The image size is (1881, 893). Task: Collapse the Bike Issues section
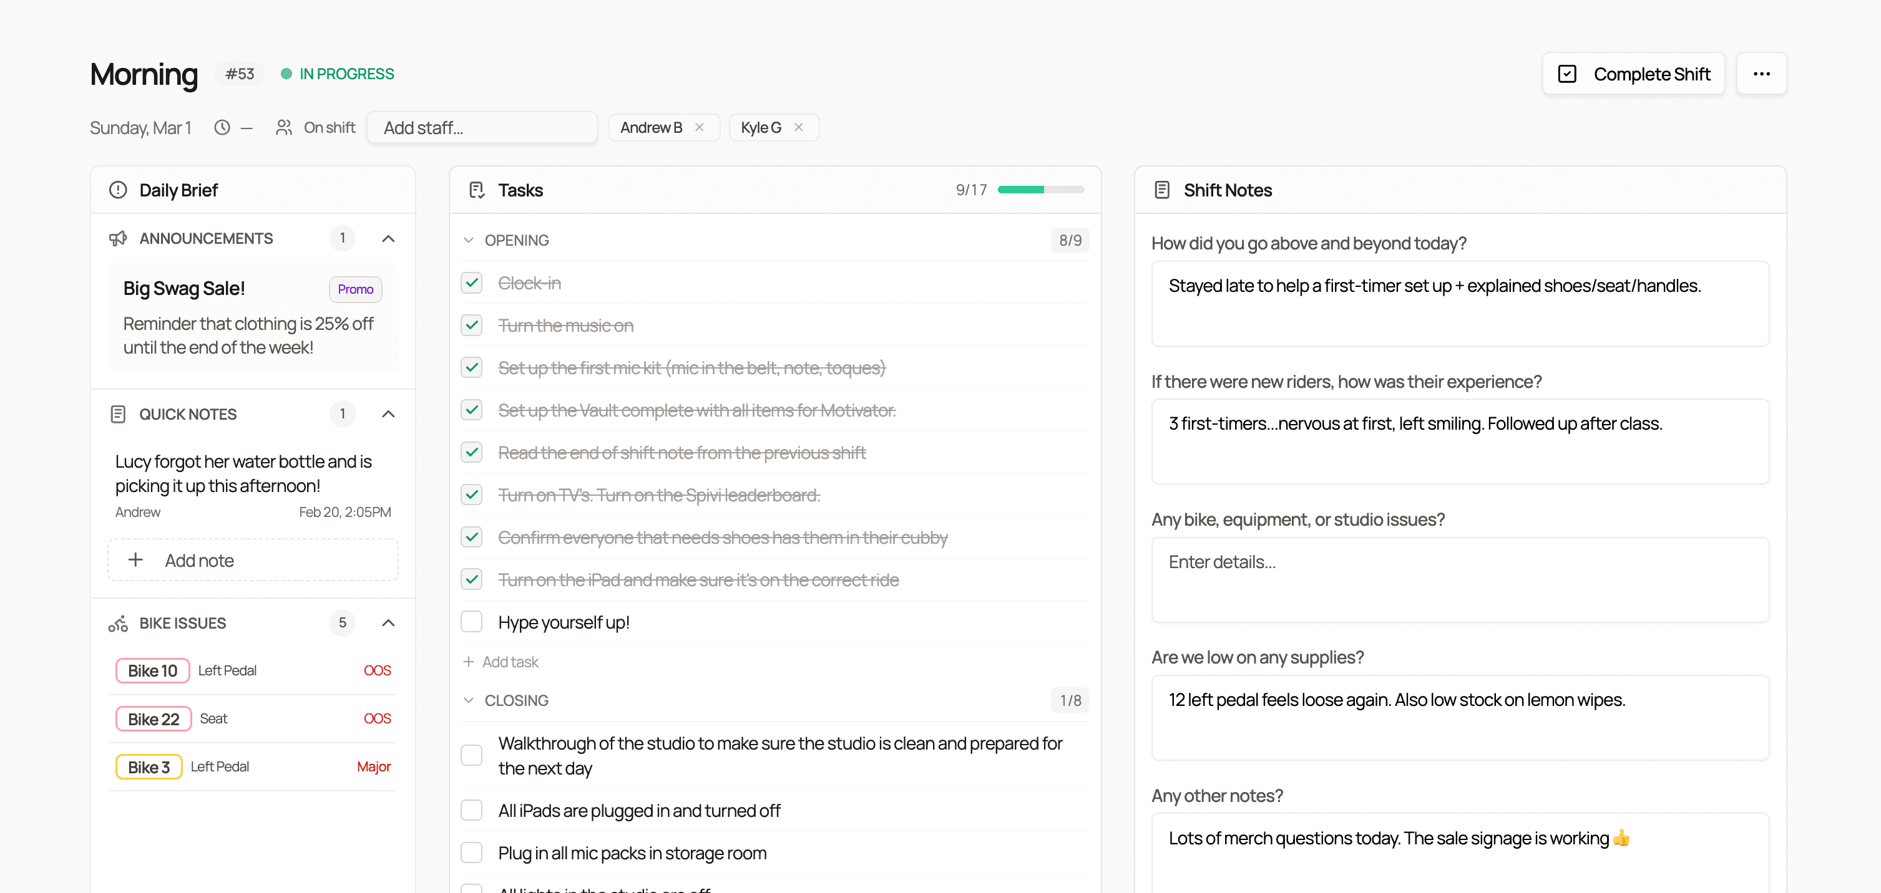[388, 623]
